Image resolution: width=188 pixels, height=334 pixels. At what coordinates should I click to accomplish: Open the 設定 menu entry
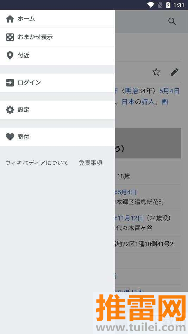pos(57,110)
